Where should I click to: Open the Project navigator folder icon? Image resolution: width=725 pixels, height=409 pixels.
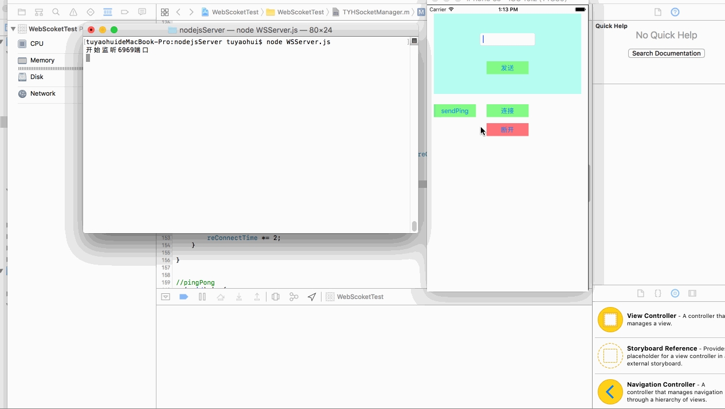pos(22,12)
